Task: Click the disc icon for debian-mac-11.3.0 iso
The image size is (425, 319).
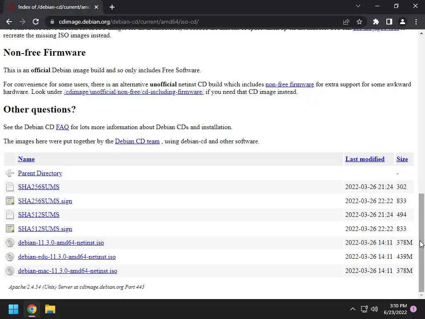Action: (x=10, y=271)
